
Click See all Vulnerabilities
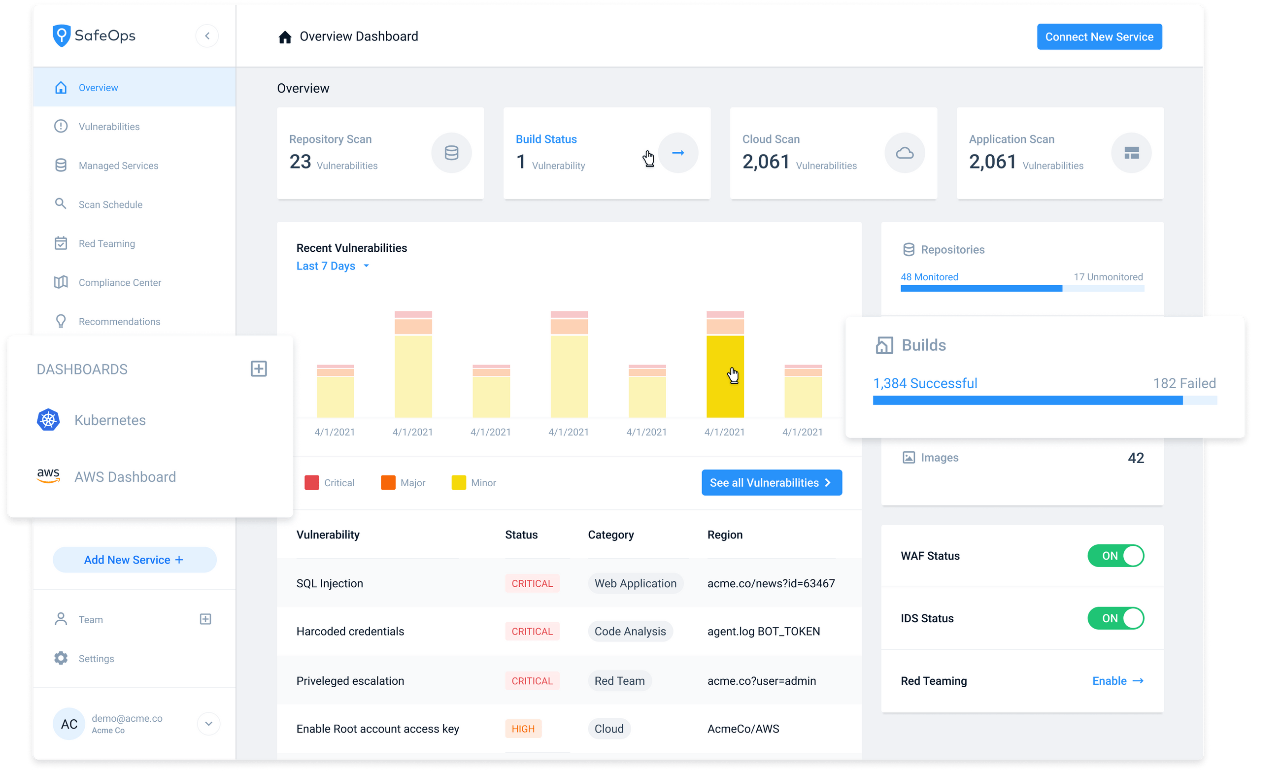pyautogui.click(x=771, y=482)
